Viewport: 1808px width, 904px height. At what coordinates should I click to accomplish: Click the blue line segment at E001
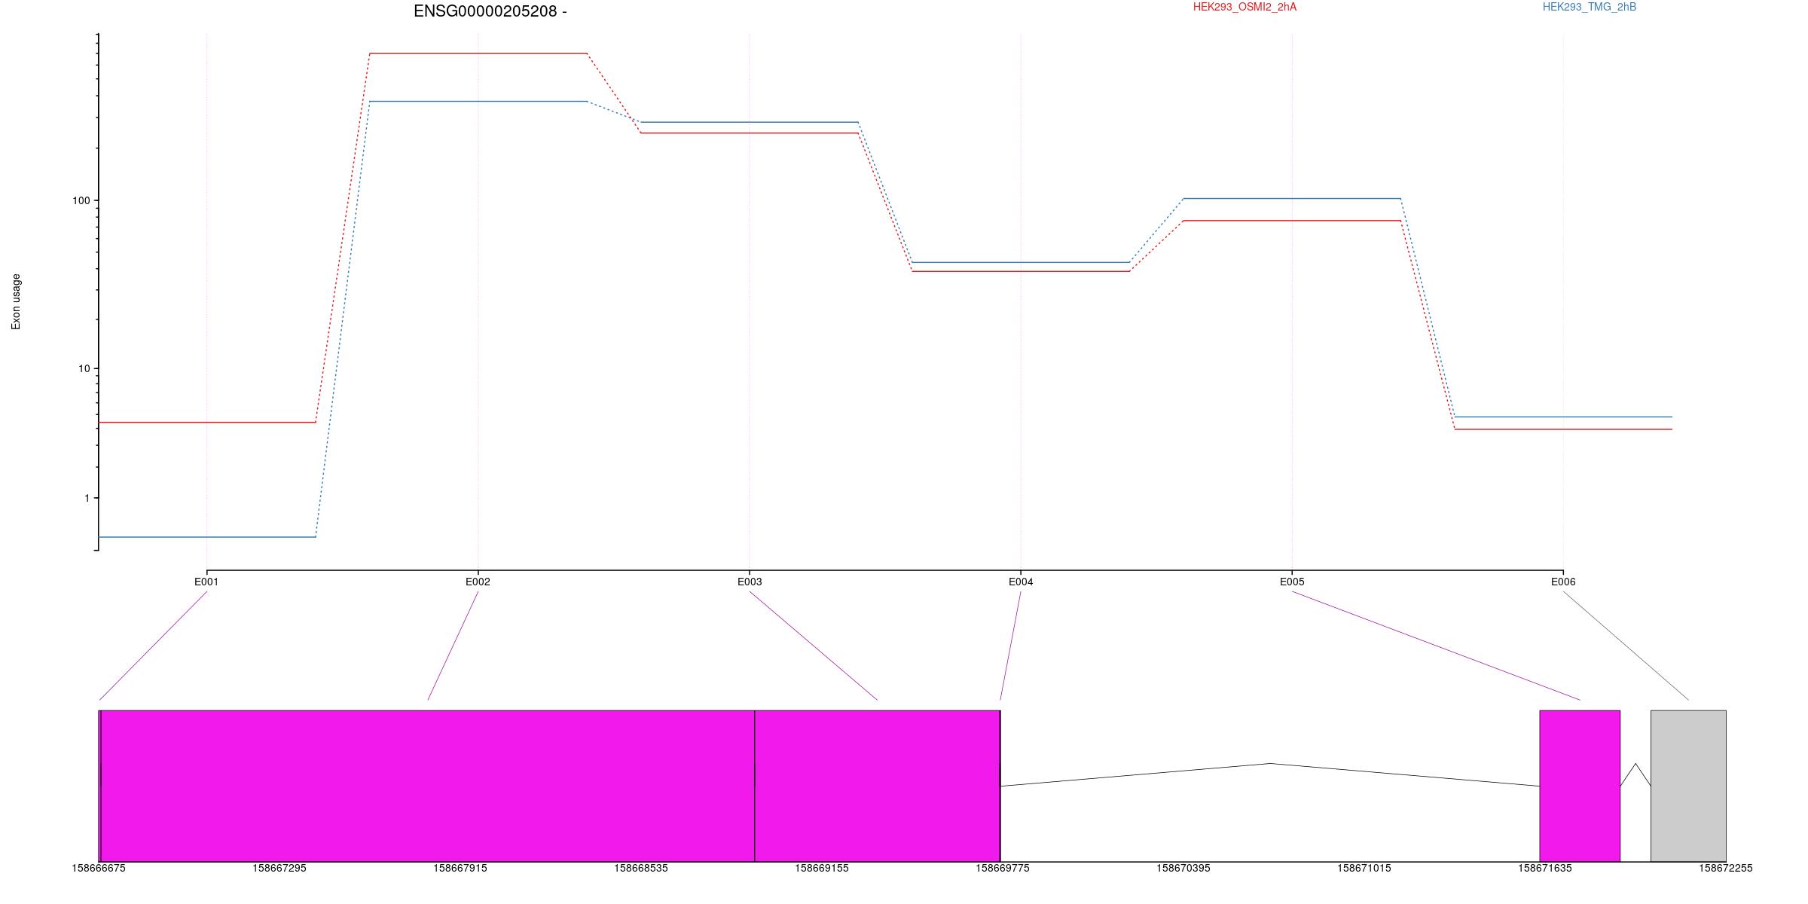206,537
